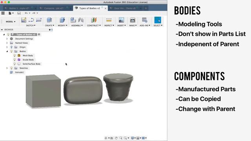Image resolution: width=251 pixels, height=141 pixels.
Task: Select the Create Sketch tool icon
Action: tap(24, 20)
